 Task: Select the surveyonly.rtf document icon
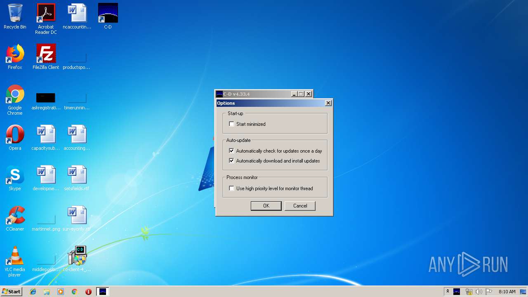coord(77,219)
